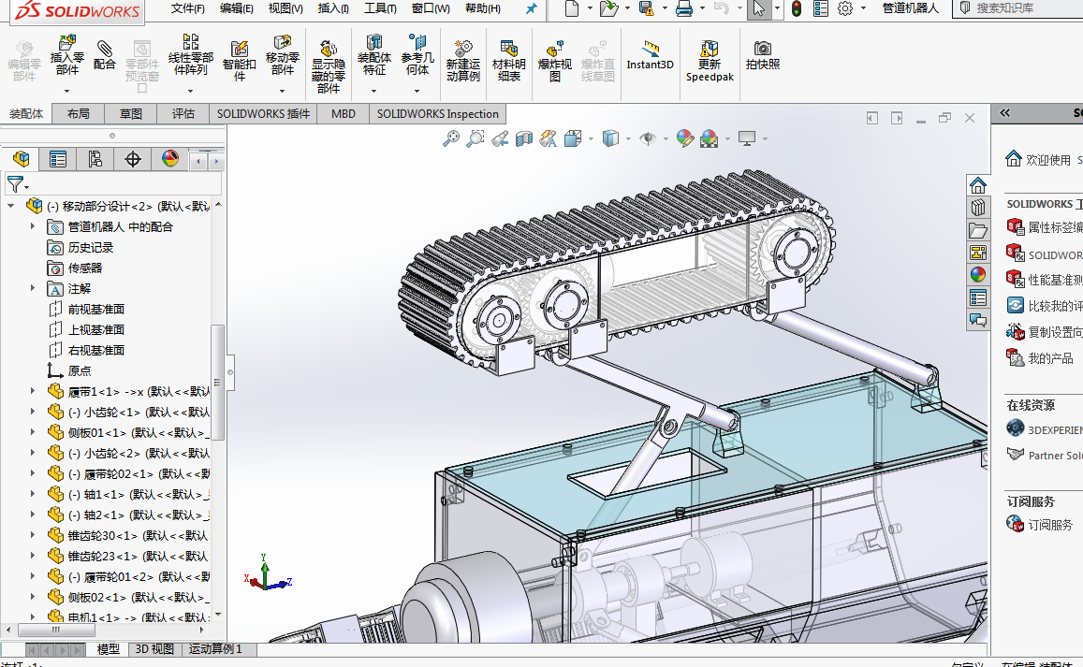Toggle Instant3D mode

coord(650,54)
